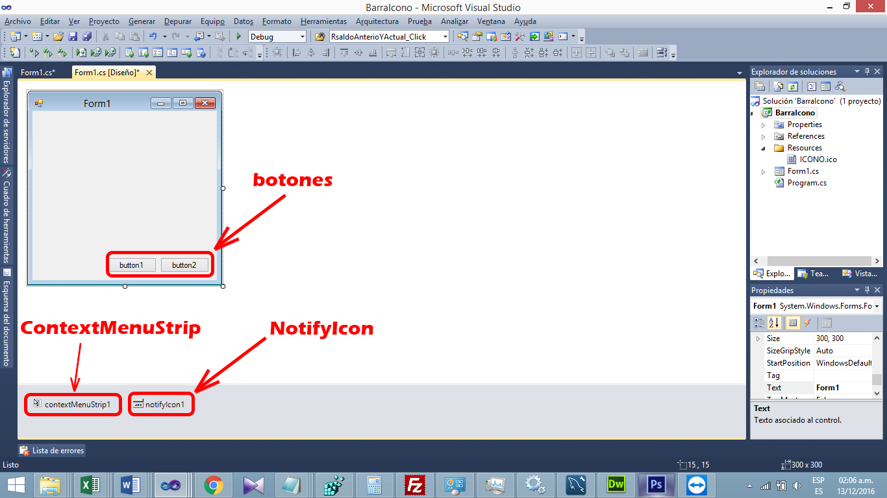Click button1 on the Form1 designer
This screenshot has width=887, height=498.
coord(132,264)
